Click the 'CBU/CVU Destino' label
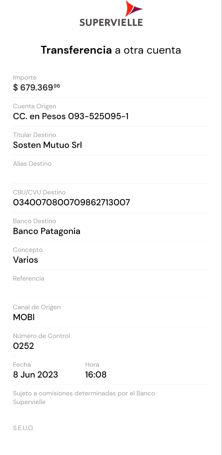The height and width of the screenshot is (455, 222). point(39,193)
